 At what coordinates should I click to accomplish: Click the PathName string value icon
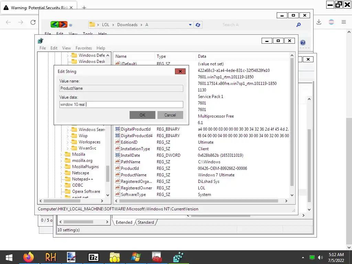point(118,162)
